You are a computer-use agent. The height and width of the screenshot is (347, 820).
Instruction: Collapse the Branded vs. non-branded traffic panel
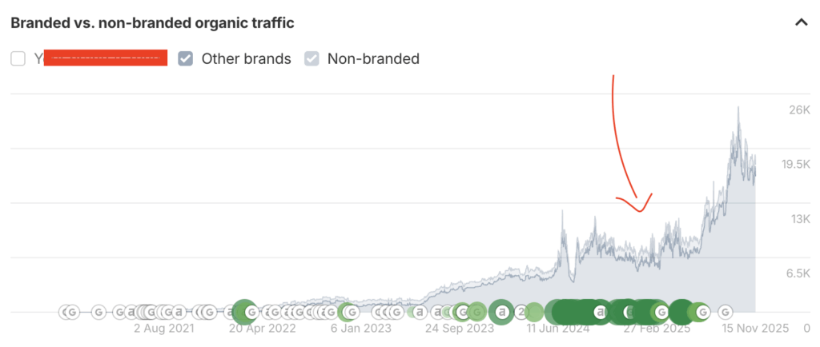pos(800,22)
